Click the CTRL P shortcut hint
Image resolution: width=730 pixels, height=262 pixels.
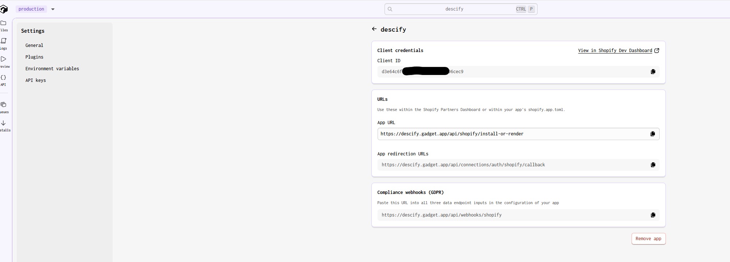pyautogui.click(x=525, y=9)
